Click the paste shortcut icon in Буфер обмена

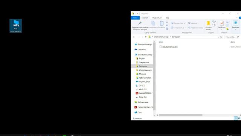point(167,29)
